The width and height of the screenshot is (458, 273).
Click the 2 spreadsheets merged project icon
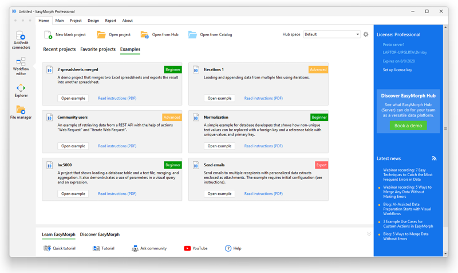pyautogui.click(x=50, y=69)
